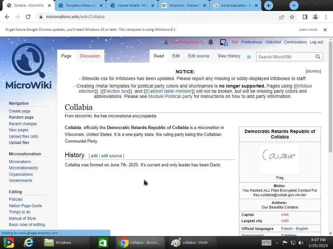
Task: Open the tab search dropdown arrow
Action: pyautogui.click(x=294, y=6)
